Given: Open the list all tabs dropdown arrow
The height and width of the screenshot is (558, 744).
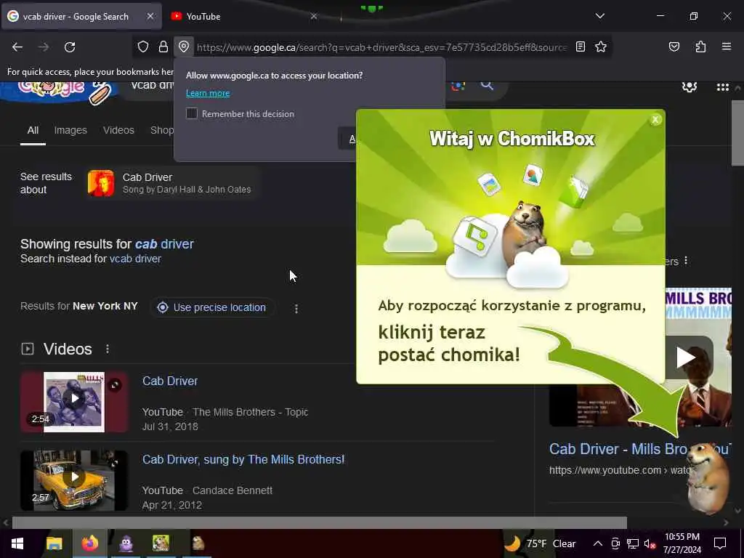Looking at the screenshot, I should point(599,16).
